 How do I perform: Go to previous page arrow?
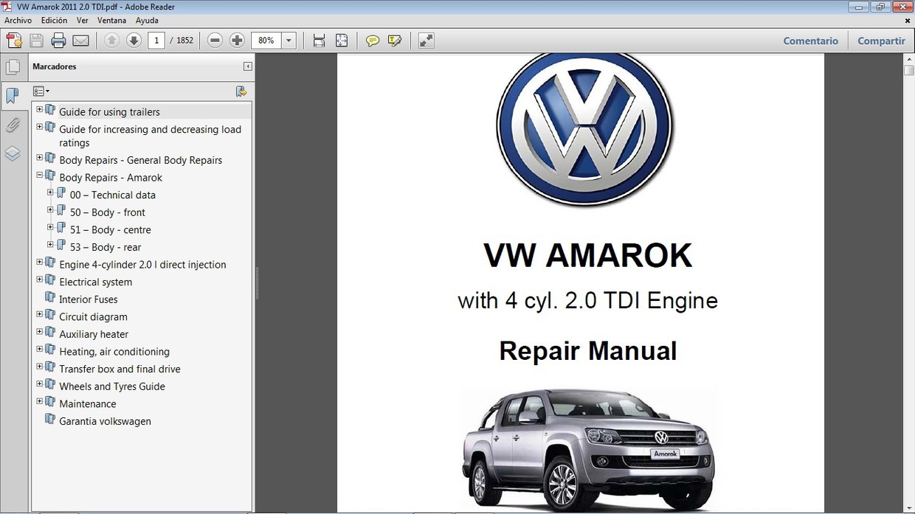(x=111, y=41)
